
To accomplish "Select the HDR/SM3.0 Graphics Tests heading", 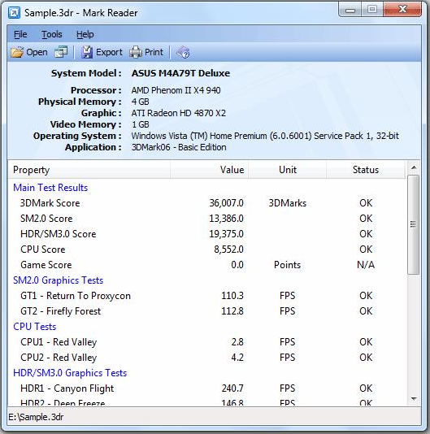I will 70,373.
